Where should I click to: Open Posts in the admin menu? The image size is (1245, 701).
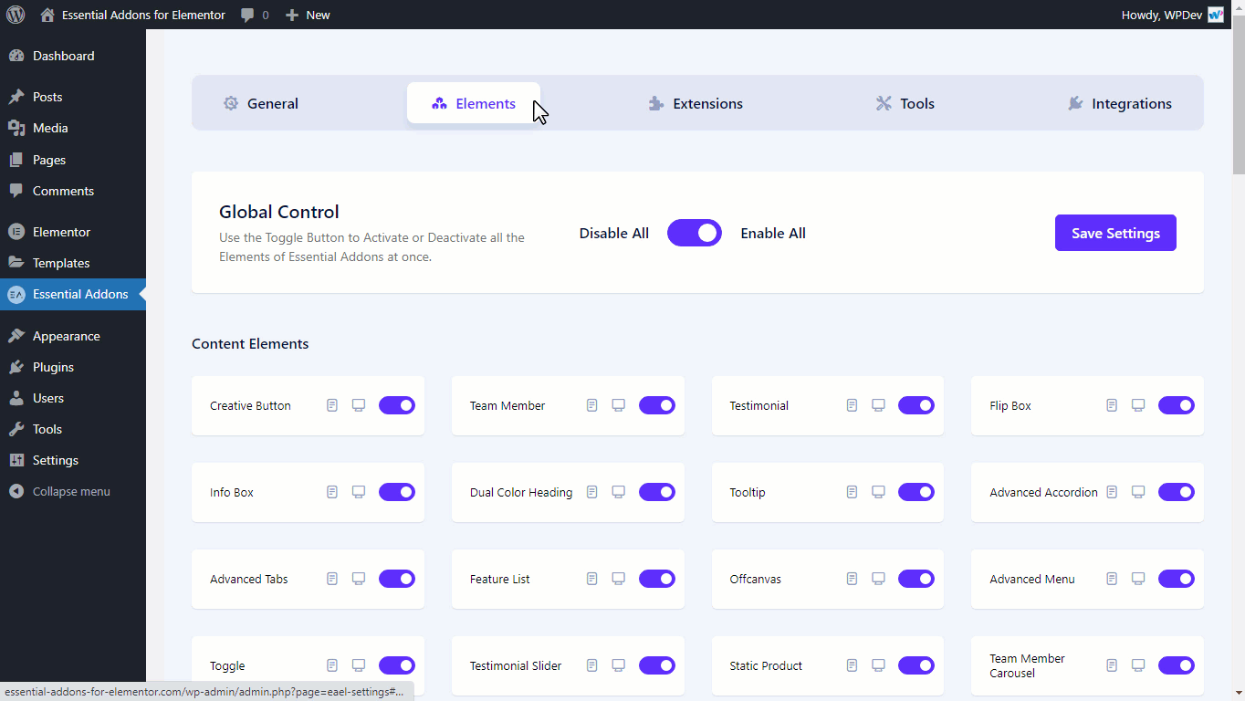(73, 97)
